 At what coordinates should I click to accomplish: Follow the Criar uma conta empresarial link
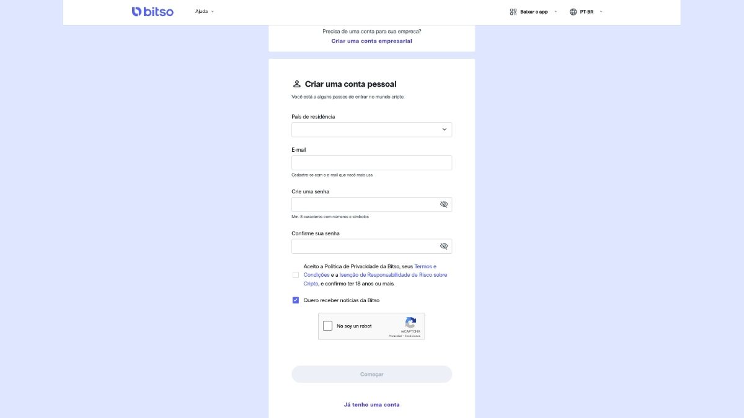click(371, 41)
